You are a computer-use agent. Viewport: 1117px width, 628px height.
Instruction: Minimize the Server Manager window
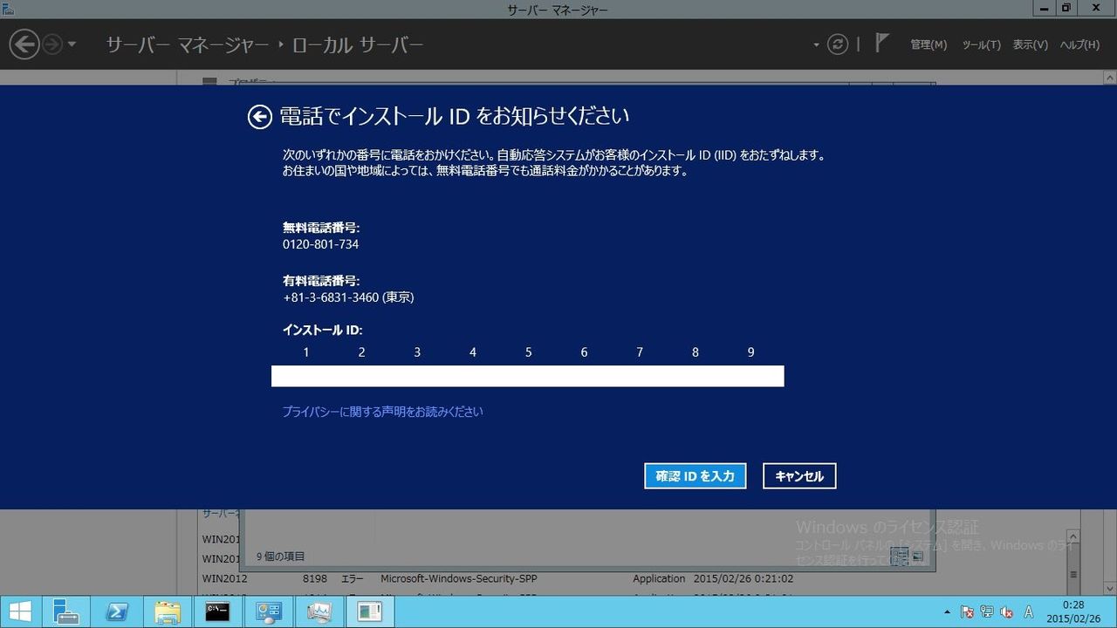pyautogui.click(x=1045, y=8)
